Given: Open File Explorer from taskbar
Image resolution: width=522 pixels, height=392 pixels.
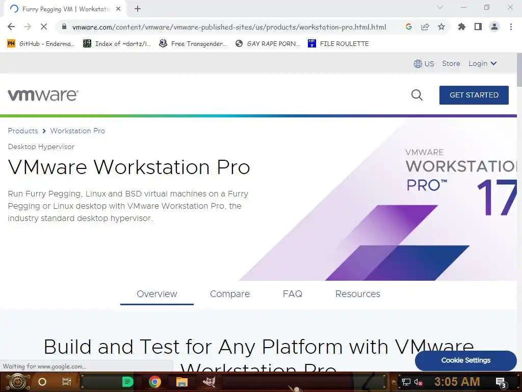Looking at the screenshot, I should (182, 382).
